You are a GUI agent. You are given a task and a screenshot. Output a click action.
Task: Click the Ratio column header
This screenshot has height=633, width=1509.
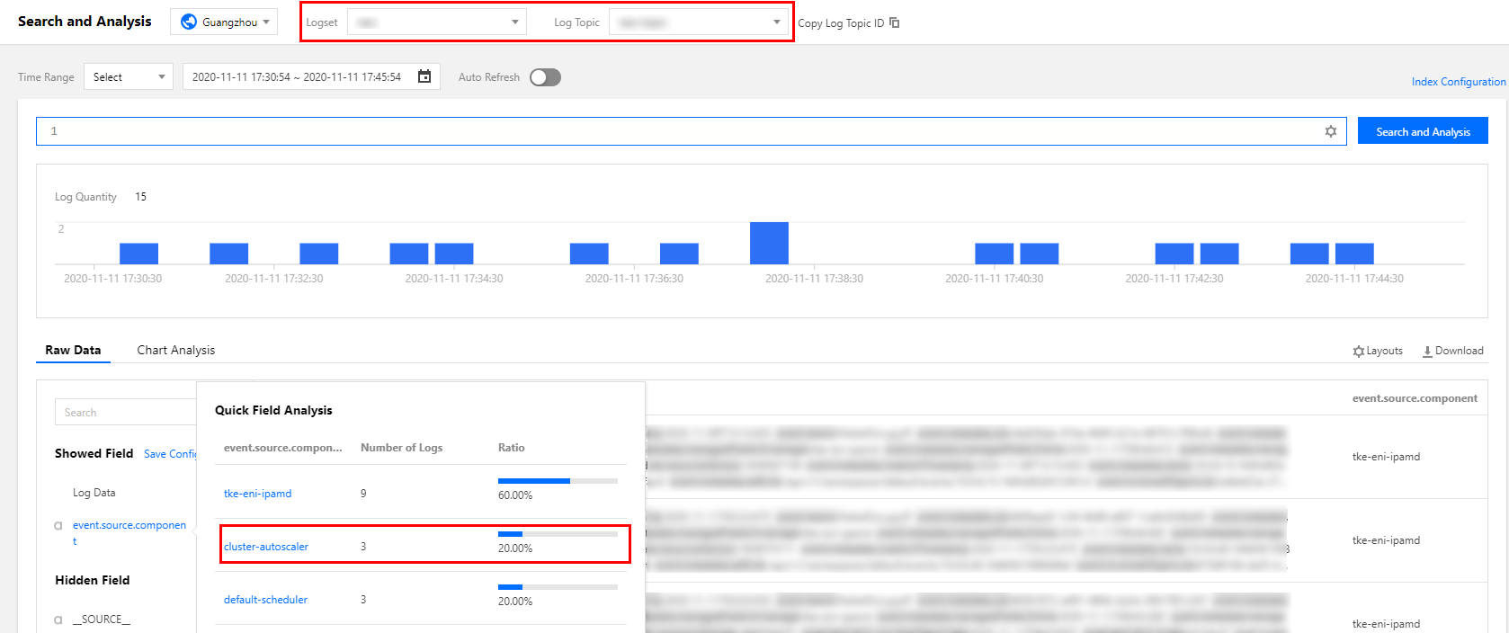[512, 448]
